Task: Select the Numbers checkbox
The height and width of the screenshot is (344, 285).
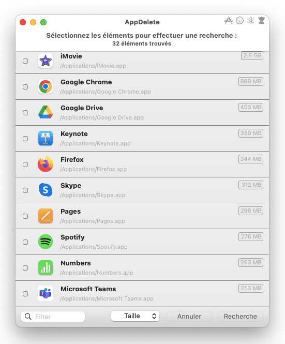Action: tap(25, 268)
